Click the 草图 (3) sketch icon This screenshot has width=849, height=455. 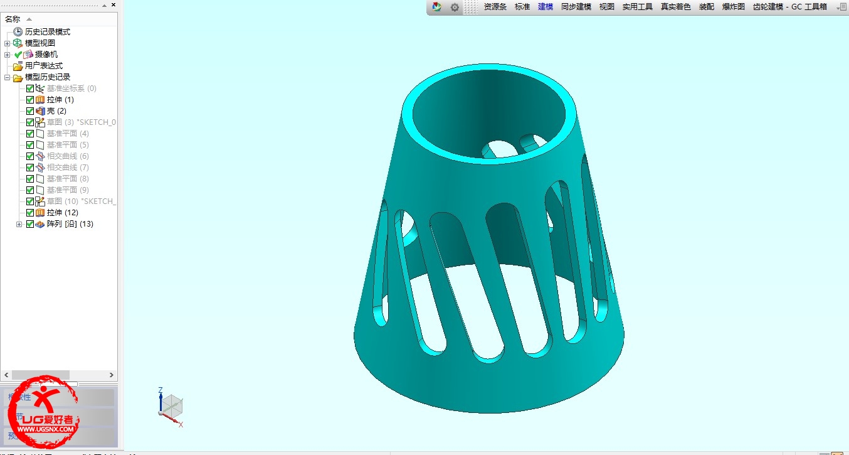(x=40, y=122)
